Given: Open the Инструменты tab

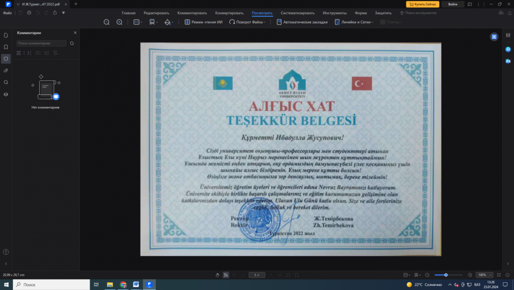Looking at the screenshot, I should pyautogui.click(x=335, y=13).
